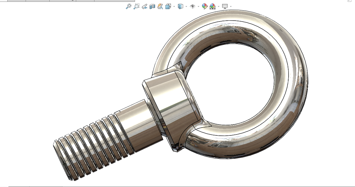Toggle the Hide/Show Items eye icon
This screenshot has height=187, width=355.
(x=193, y=6)
